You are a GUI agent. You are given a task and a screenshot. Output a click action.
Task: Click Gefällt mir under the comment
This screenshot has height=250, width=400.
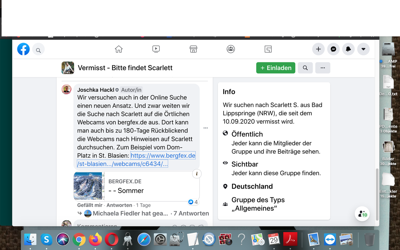(90, 205)
